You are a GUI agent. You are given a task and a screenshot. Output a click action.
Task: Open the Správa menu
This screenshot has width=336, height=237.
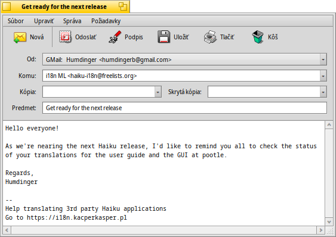pos(72,21)
